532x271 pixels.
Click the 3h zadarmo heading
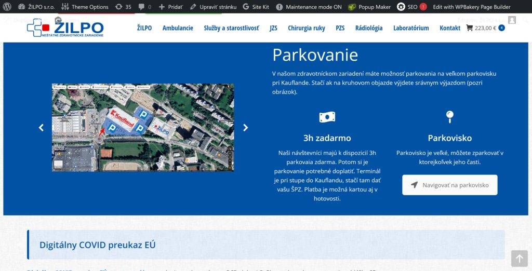pos(327,138)
